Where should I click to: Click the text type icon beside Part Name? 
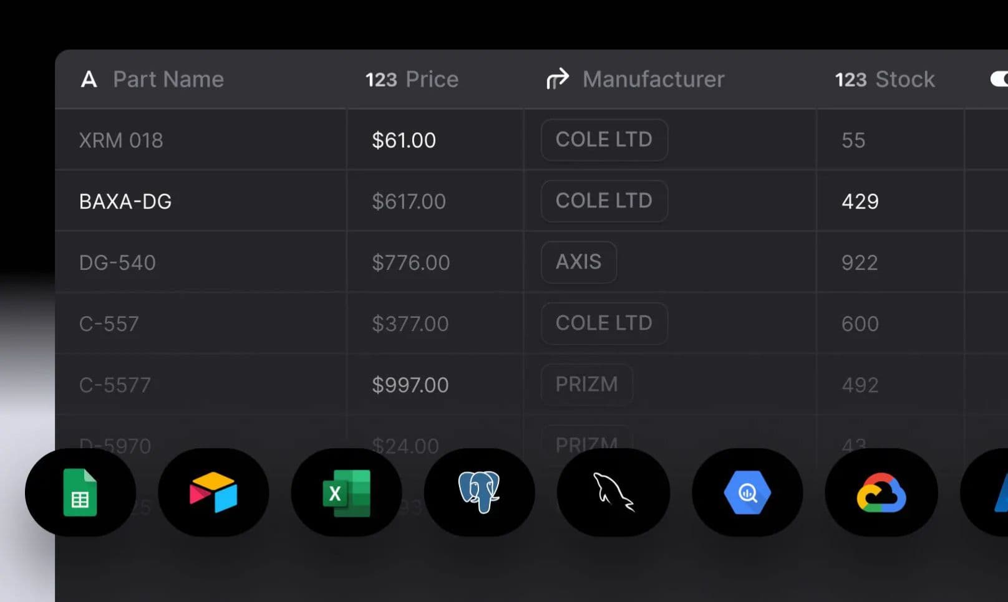point(89,79)
